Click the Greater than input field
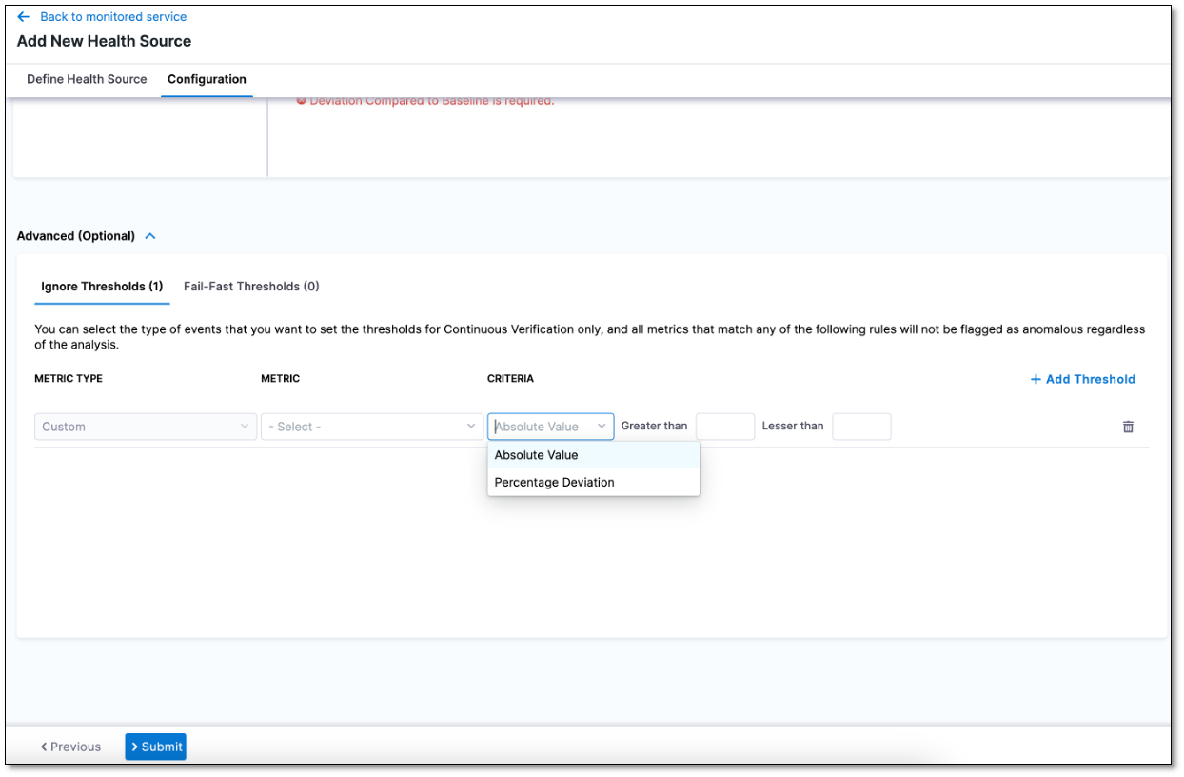The image size is (1184, 777). coord(724,427)
